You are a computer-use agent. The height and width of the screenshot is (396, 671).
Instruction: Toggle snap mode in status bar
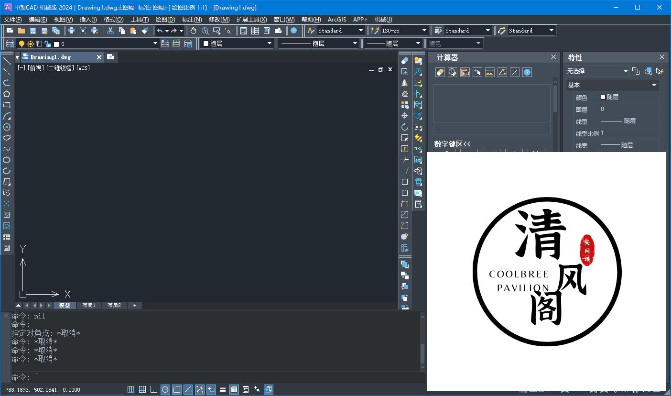[131, 389]
